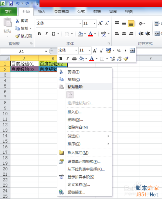The width and height of the screenshot is (162, 199).
Task: Toggle bold in the ribbon
Action: [x=39, y=34]
